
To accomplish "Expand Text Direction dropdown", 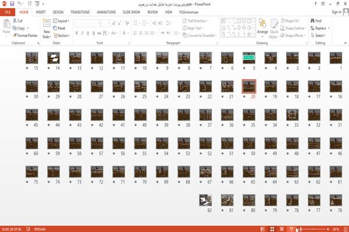I will coord(195,21).
